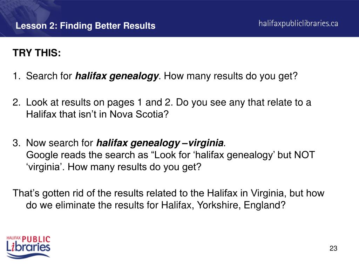This screenshot has width=359, height=269.
Task: Click the line beginning "That's gotten rid of"
Action: click(x=168, y=193)
